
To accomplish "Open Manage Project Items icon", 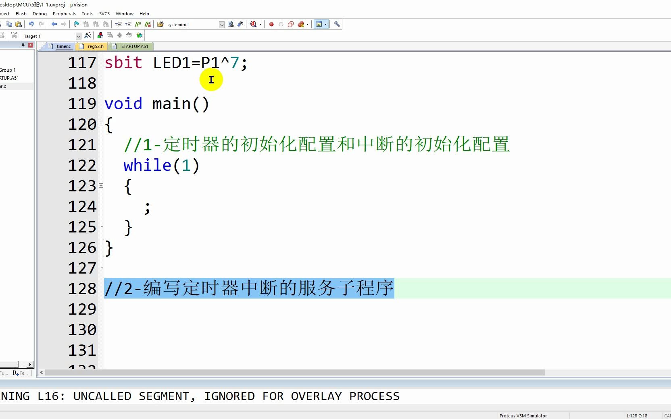I will point(100,35).
